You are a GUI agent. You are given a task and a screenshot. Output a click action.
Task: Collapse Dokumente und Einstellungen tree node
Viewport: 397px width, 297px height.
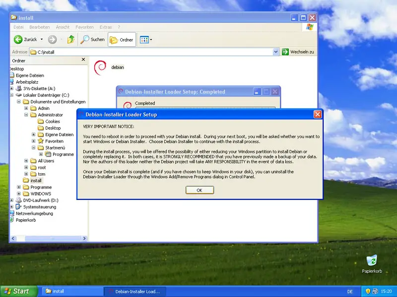19,101
